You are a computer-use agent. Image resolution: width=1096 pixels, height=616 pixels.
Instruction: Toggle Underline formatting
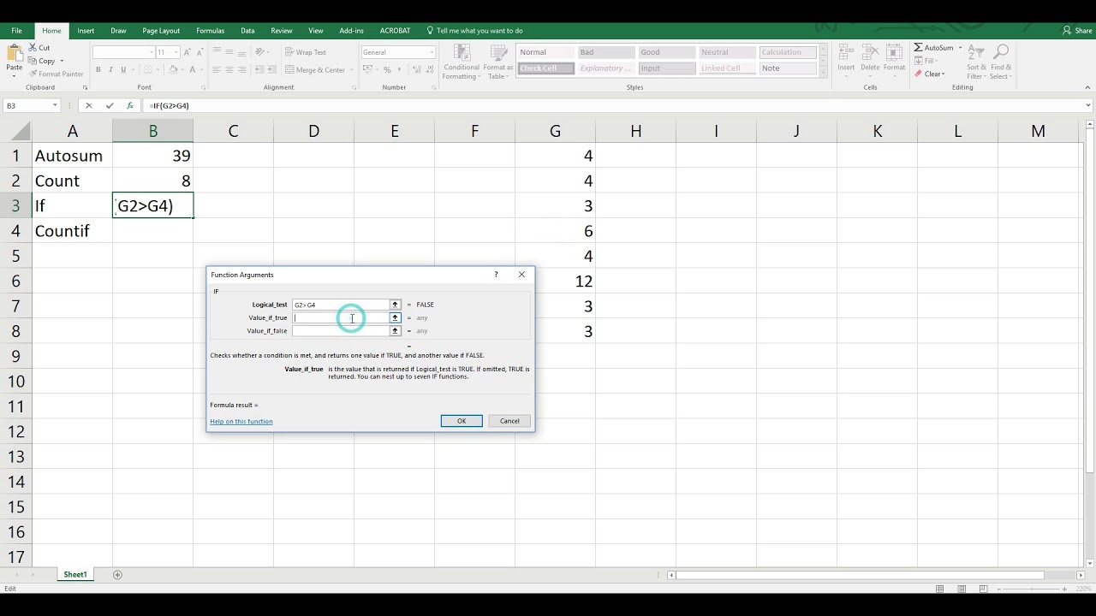(122, 69)
